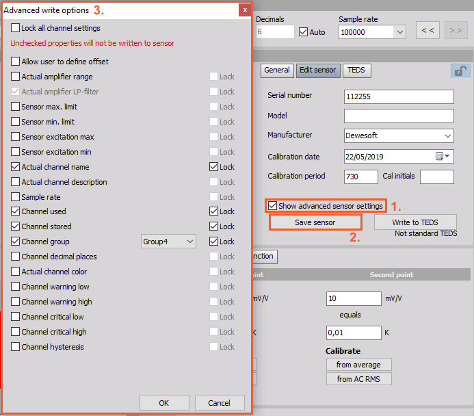Click OK in Advanced write options
Viewport: 474px width, 416px height.
pyautogui.click(x=164, y=403)
